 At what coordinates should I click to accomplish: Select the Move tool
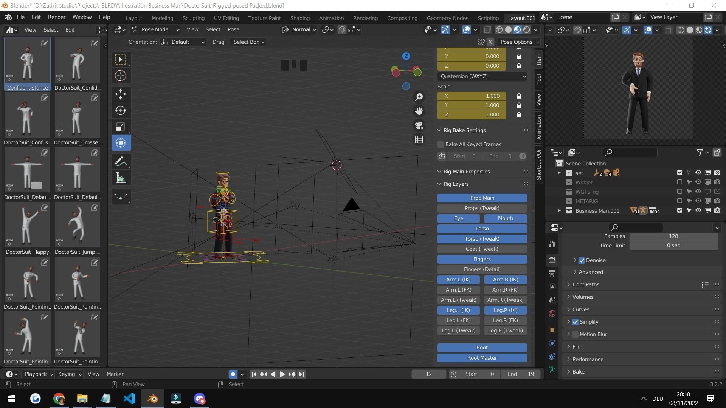click(121, 94)
